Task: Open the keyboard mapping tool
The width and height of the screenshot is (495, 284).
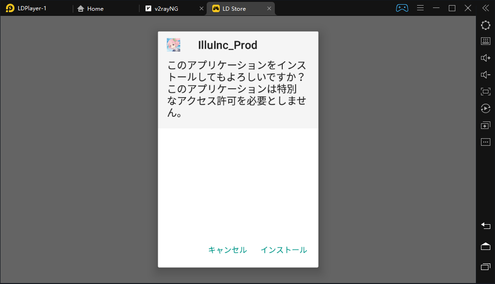Action: [485, 42]
